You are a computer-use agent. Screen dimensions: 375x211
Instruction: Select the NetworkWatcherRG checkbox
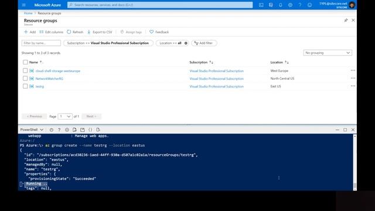click(x=25, y=78)
